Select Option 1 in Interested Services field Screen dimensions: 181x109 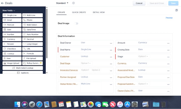(85, 70)
